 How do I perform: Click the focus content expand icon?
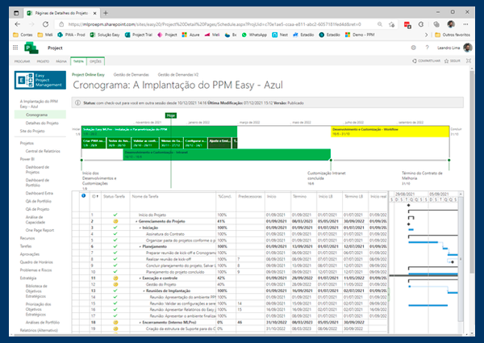[x=469, y=61]
